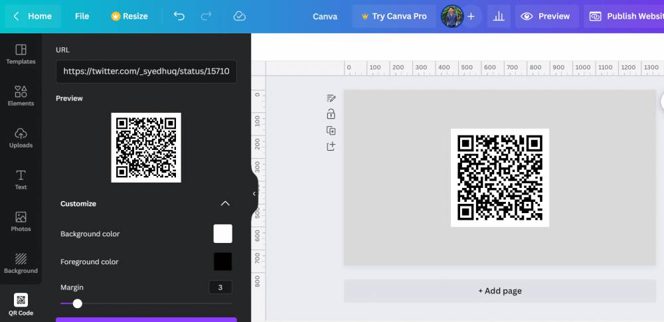Click the lock page icon

[x=331, y=114]
